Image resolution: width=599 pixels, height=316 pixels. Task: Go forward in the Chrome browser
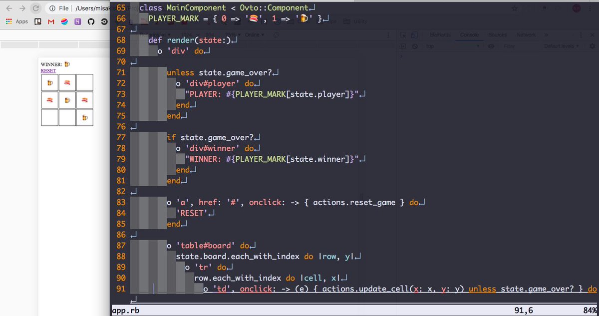coord(22,8)
